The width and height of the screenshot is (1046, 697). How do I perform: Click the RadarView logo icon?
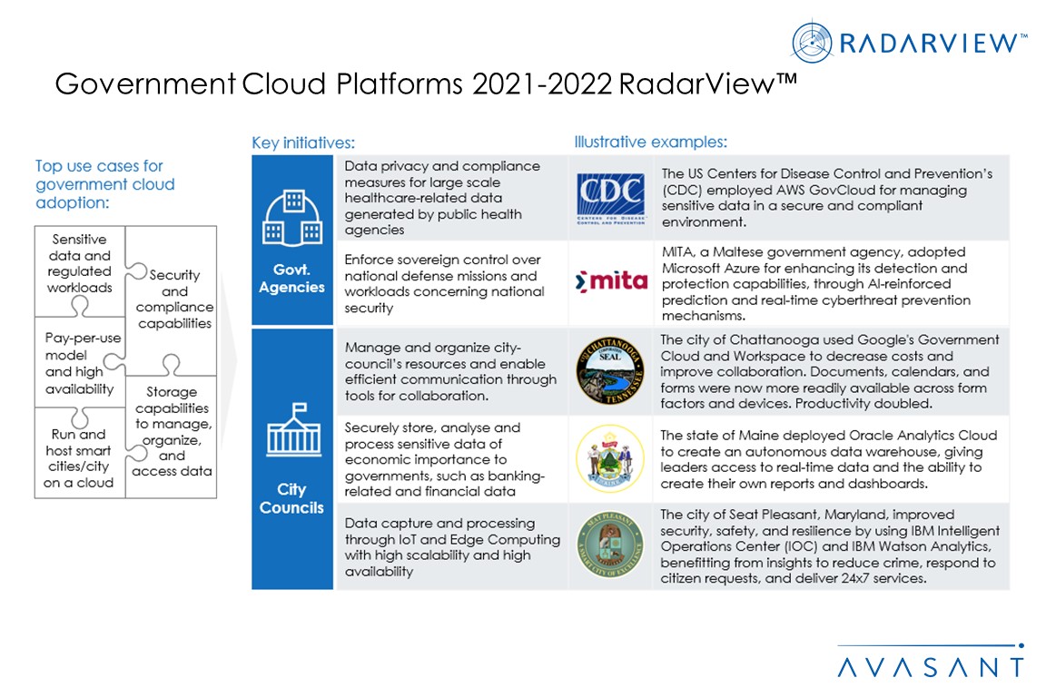point(813,43)
